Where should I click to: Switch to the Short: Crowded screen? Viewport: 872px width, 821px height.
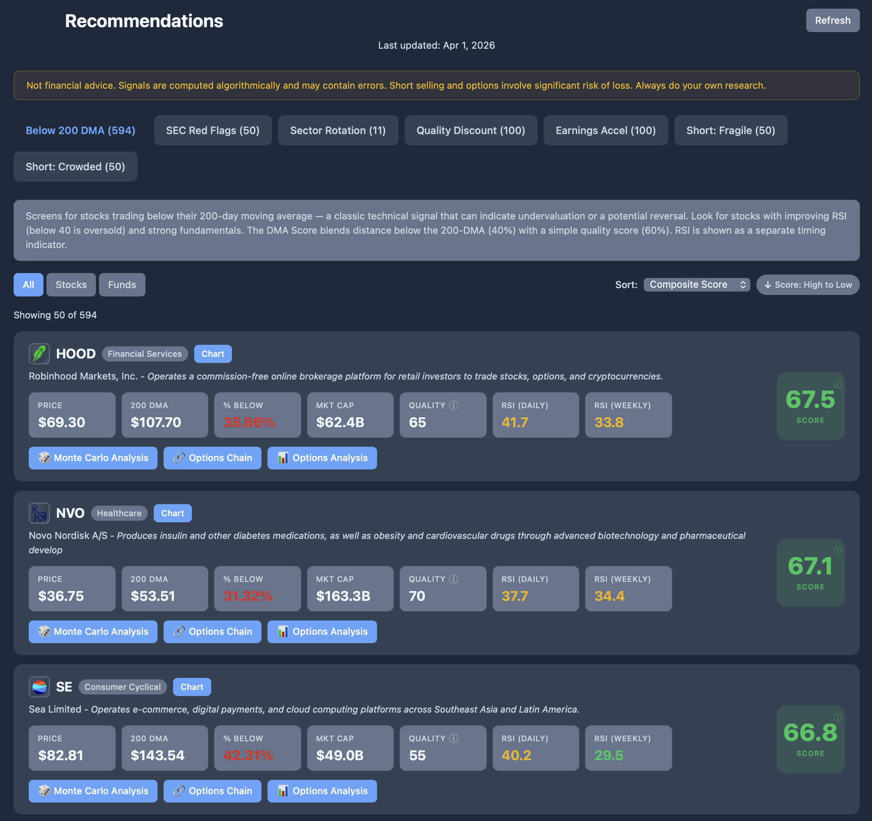pyautogui.click(x=75, y=166)
